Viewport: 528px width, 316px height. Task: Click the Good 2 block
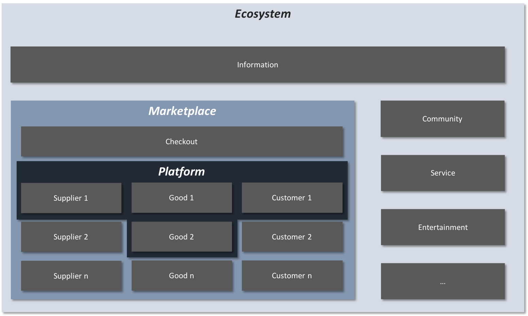[x=182, y=237]
